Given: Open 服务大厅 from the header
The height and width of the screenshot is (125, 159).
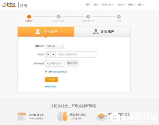Looking at the screenshot, I should click(x=121, y=5).
